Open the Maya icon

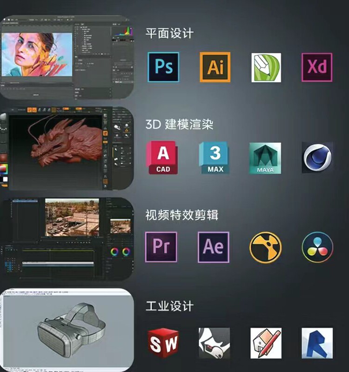(265, 158)
